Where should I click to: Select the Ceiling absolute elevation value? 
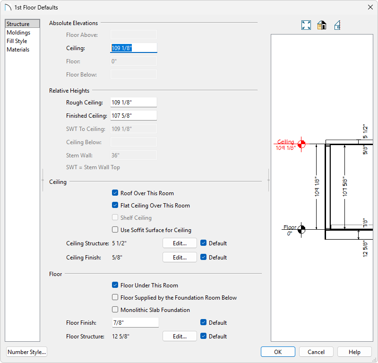click(134, 48)
